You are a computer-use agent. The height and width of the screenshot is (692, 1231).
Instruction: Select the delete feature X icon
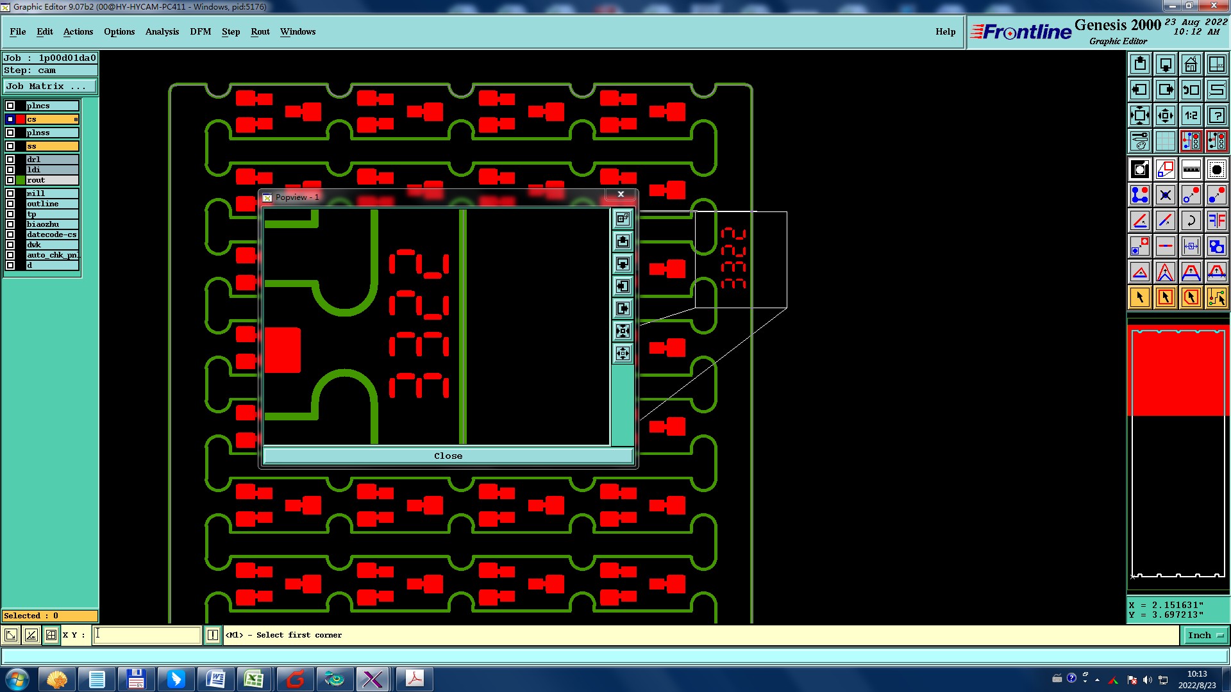click(1166, 195)
